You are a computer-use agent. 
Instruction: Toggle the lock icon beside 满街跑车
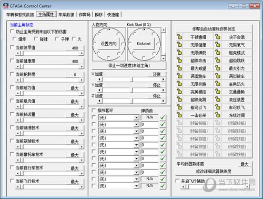(x=179, y=76)
